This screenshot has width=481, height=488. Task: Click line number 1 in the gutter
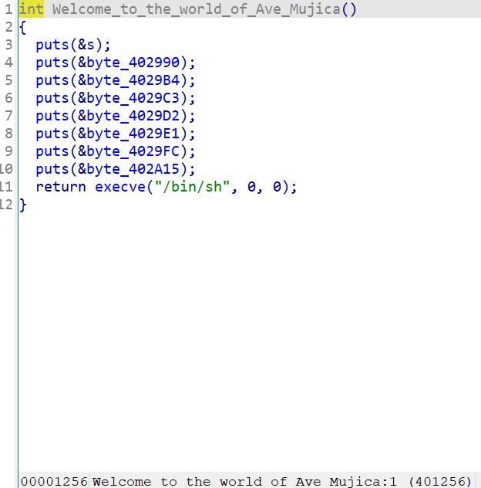pyautogui.click(x=9, y=9)
